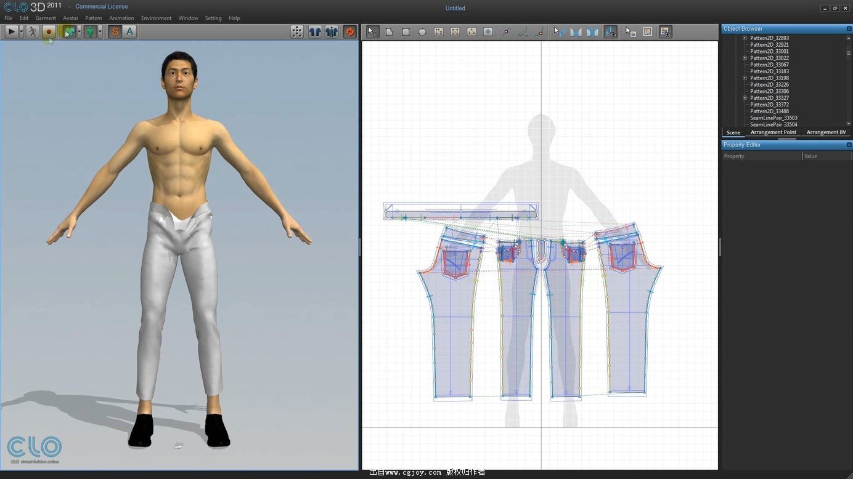The height and width of the screenshot is (479, 853).
Task: Select the rectangle pattern creation tool
Action: pyautogui.click(x=406, y=31)
